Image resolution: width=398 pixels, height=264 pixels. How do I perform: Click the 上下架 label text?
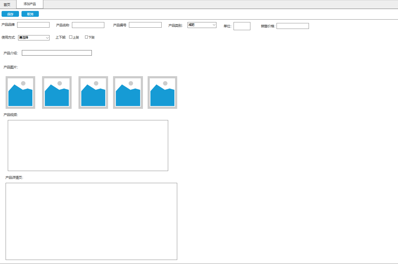click(x=61, y=37)
